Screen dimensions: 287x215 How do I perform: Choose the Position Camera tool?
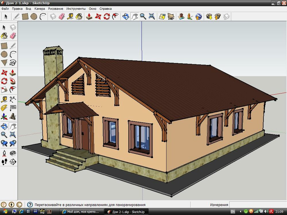(x=4, y=153)
